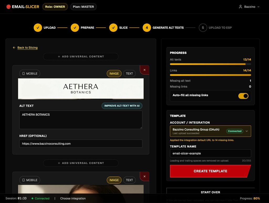Click the Start Over button
269x203 pixels.
click(x=210, y=192)
